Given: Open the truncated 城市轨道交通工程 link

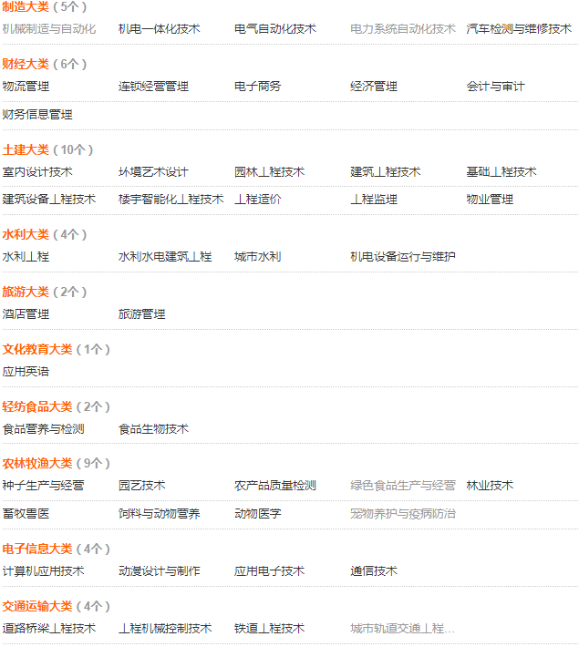Looking at the screenshot, I should [x=402, y=629].
